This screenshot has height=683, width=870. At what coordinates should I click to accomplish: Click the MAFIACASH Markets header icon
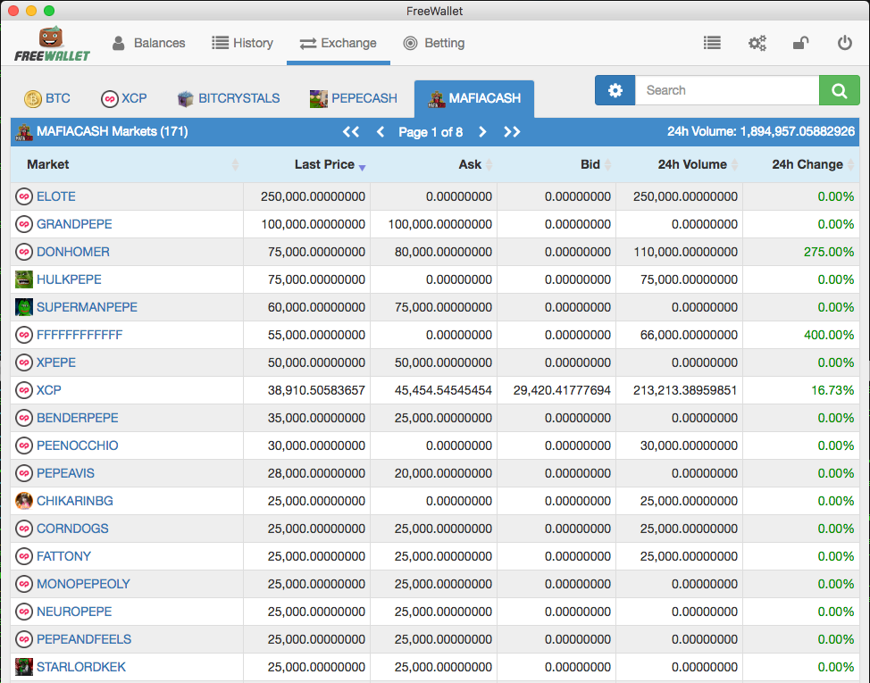click(24, 132)
